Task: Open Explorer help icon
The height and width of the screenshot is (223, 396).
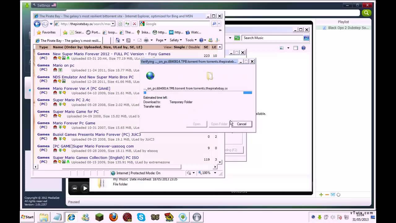Action: (x=303, y=48)
